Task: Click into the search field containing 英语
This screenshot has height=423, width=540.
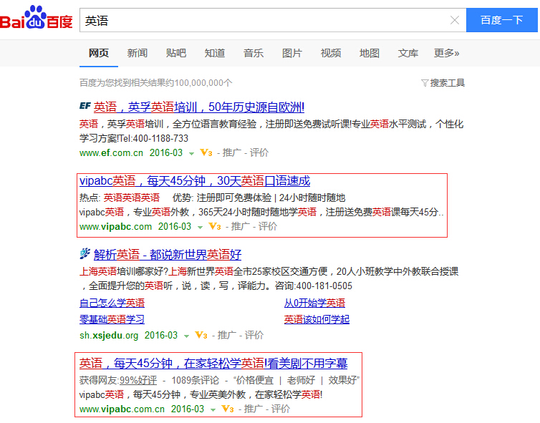Action: [x=265, y=20]
